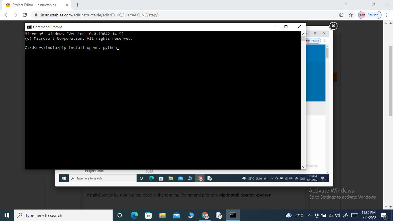The image size is (393, 221).
Task: Select the Command Prompt taskbar icon
Action: 233,215
